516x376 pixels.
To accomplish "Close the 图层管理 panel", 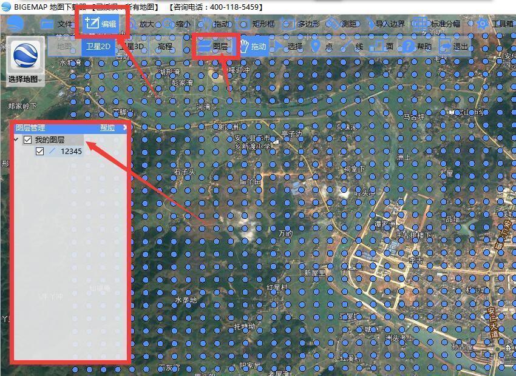I will point(124,127).
